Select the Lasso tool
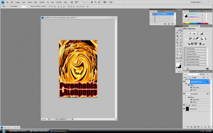 click(x=177, y=33)
